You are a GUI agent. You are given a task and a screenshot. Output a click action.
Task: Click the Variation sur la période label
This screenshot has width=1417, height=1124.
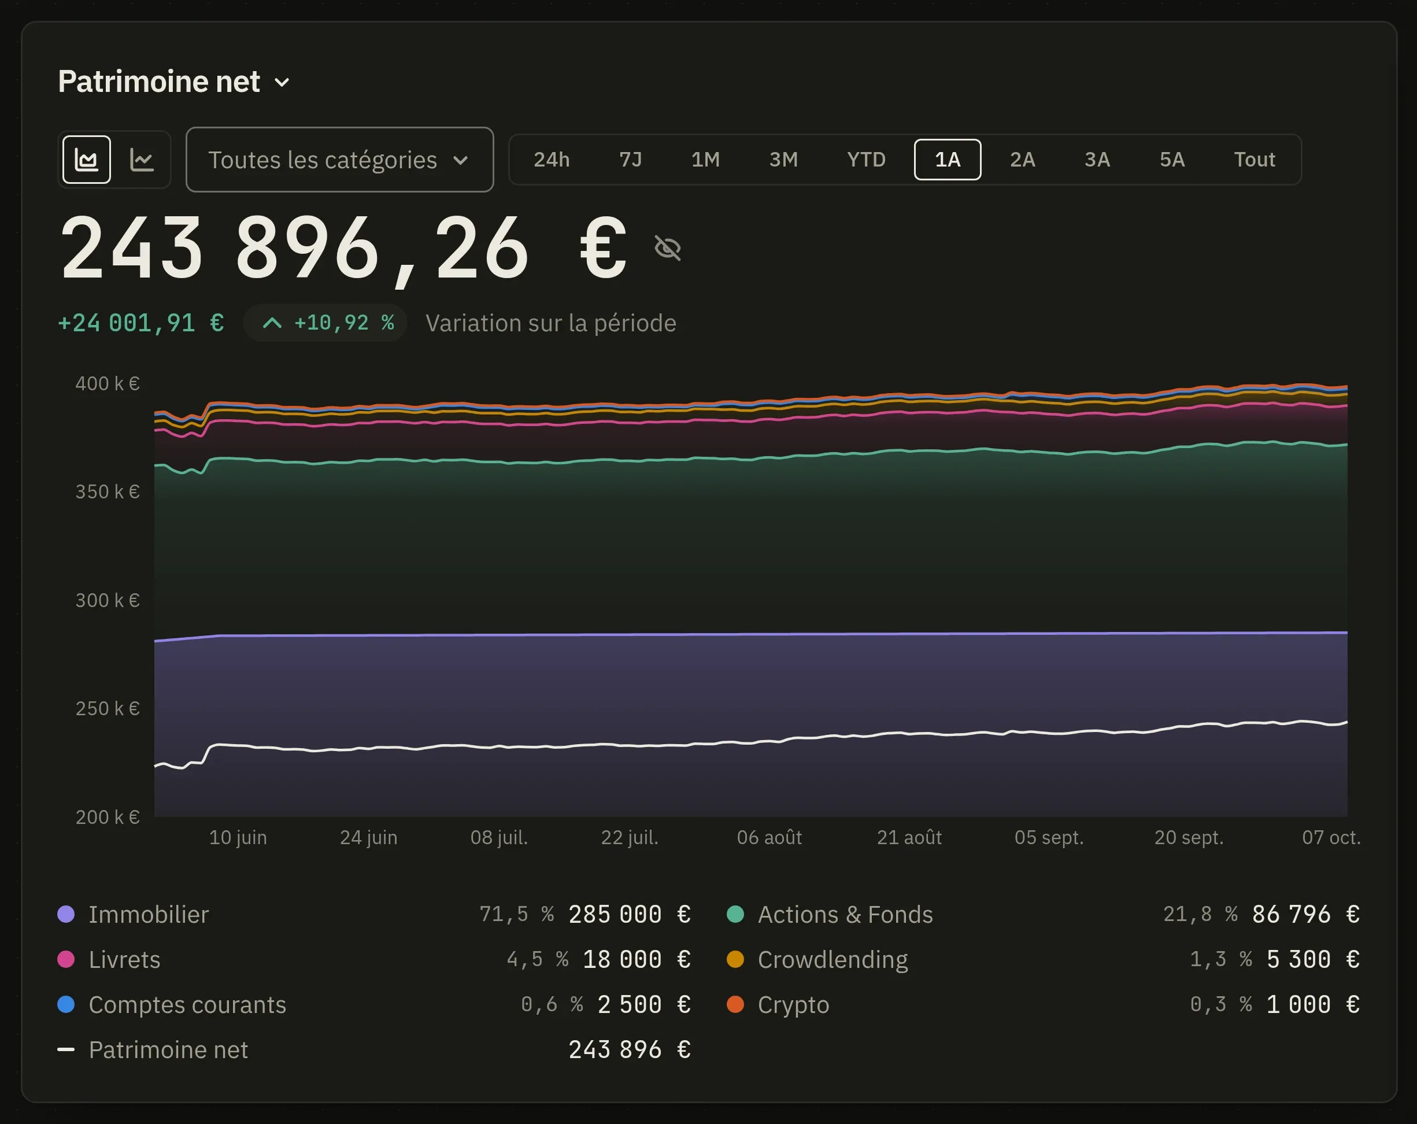(x=551, y=323)
